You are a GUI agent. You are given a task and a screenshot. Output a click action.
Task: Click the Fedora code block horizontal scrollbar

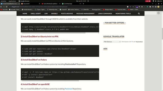pyautogui.click(x=50, y=81)
